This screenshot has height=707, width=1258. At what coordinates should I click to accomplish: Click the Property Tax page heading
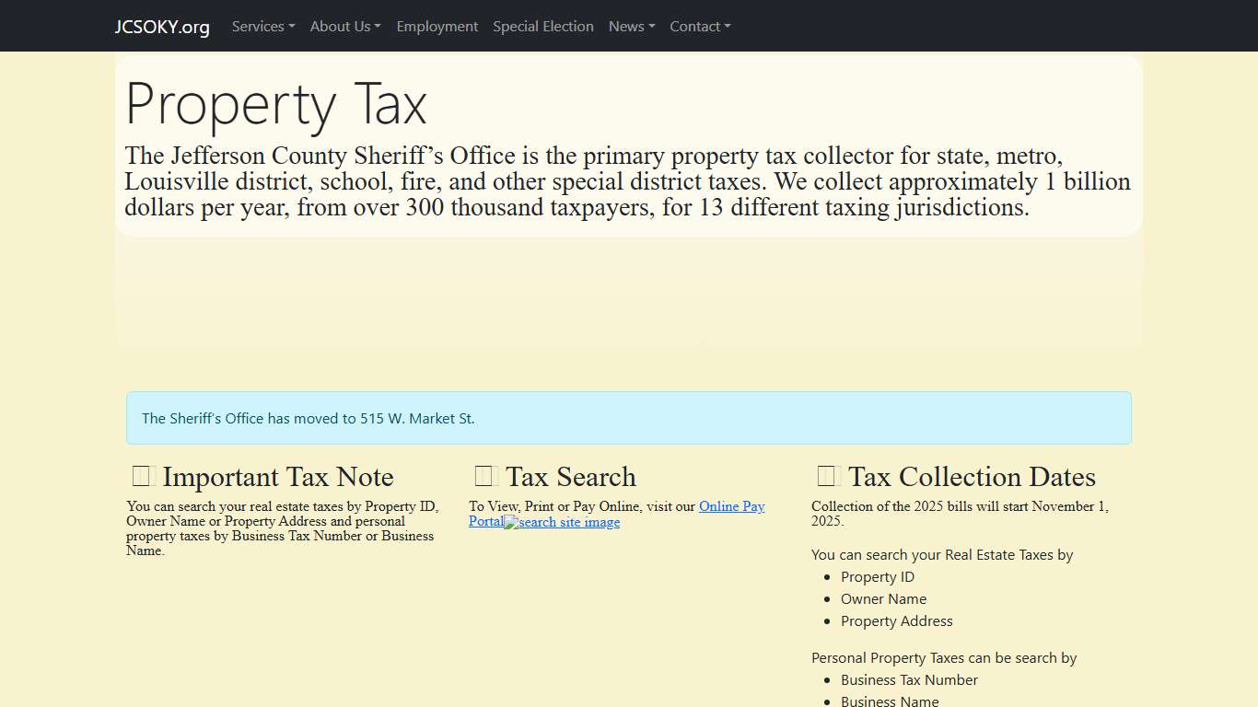click(276, 104)
